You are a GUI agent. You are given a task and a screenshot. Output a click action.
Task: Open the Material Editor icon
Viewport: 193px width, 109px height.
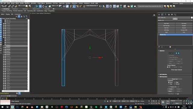[125, 6]
